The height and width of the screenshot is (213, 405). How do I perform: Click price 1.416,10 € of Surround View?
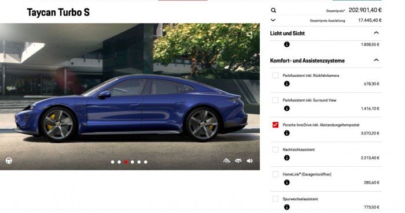(370, 109)
